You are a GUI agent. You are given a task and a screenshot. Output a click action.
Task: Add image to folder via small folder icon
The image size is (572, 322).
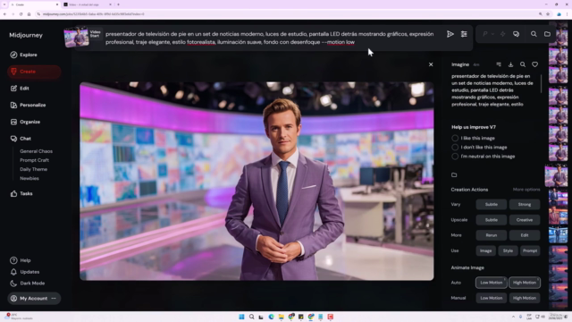coord(454,175)
